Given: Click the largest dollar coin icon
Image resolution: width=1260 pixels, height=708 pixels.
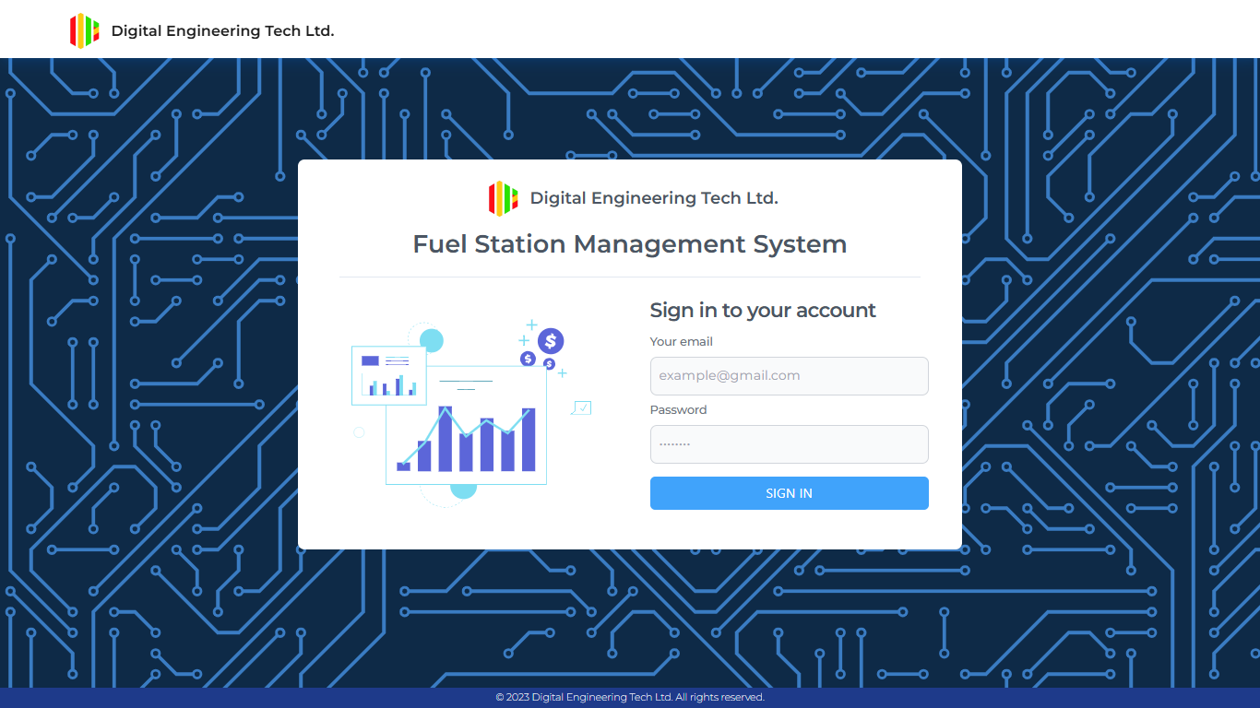Looking at the screenshot, I should (551, 341).
